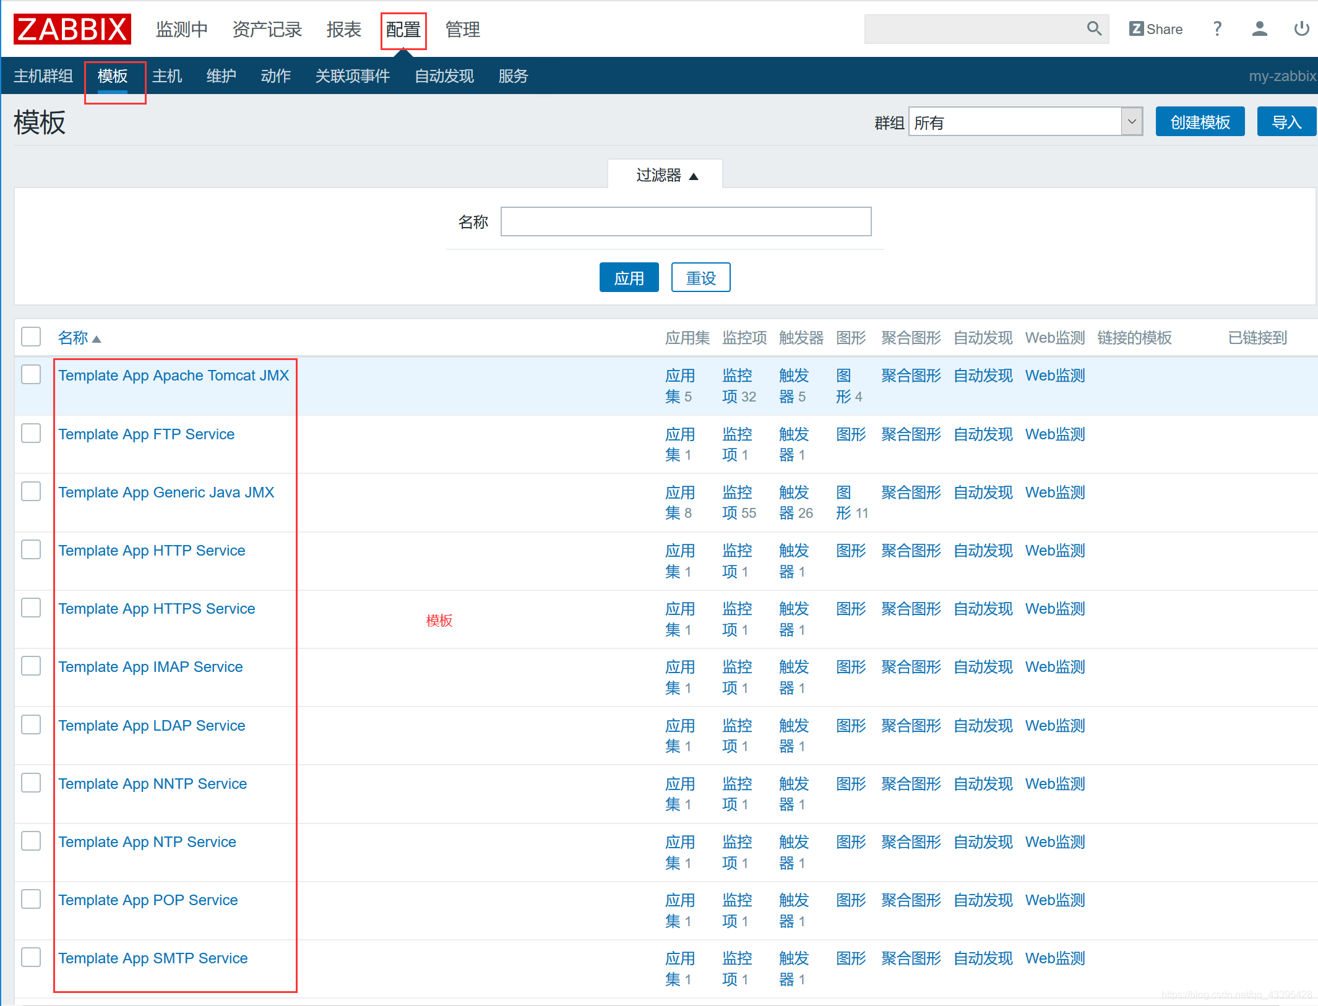
Task: Switch to the 主机群组 submenu tab
Action: (x=43, y=76)
